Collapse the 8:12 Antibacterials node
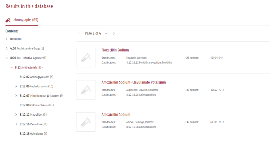This screenshot has width=279, height=141. [x=12, y=67]
